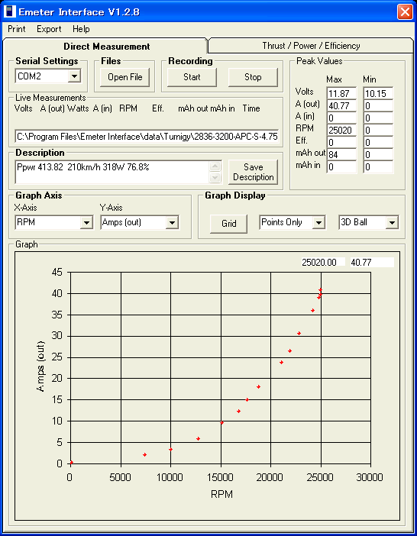Expand the Y-Axis Amps (out) dropdown
Screen dimensions: 417x536
(172, 222)
